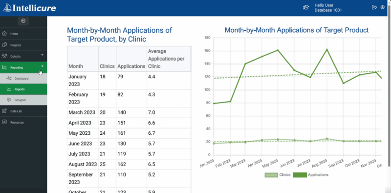Click applications value 140 in table
This screenshot has width=391, height=193.
pos(122,112)
